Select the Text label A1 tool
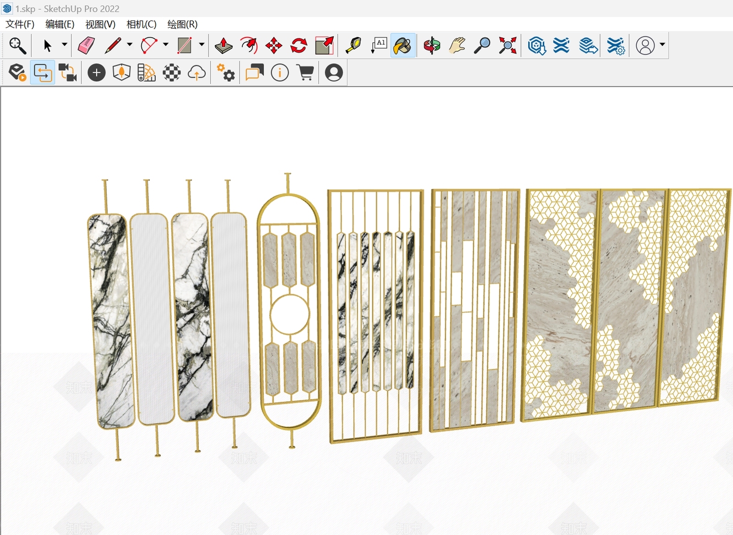Screen dimensions: 733x535 coord(379,45)
